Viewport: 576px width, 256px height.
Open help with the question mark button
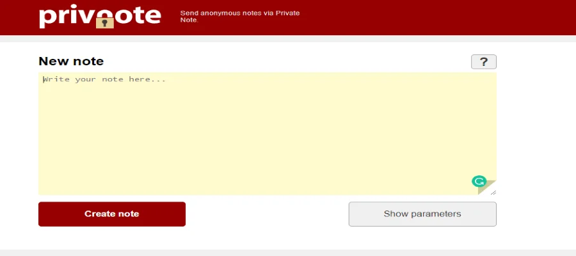pyautogui.click(x=483, y=61)
